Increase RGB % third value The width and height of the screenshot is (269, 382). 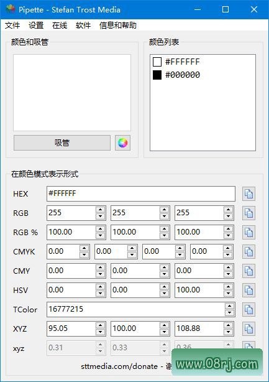point(229,229)
